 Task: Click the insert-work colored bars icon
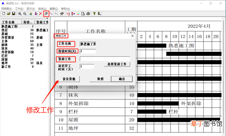[36, 14]
